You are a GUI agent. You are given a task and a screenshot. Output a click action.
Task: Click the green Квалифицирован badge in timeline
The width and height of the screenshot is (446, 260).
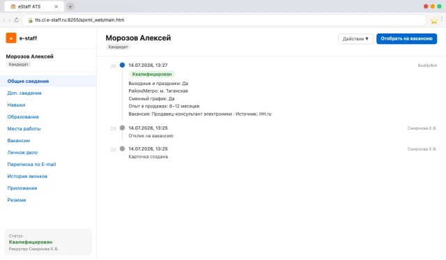pyautogui.click(x=152, y=75)
